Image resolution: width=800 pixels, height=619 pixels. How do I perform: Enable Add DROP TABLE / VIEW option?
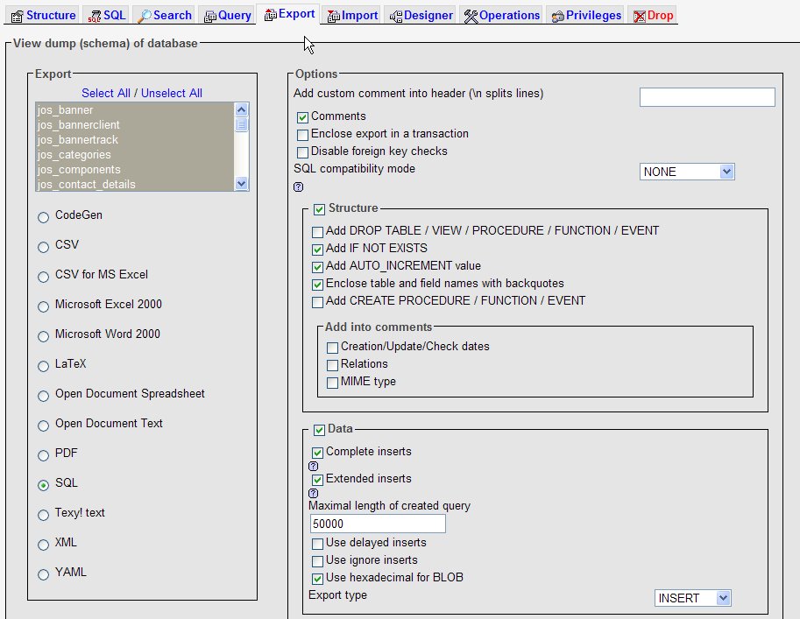tap(317, 233)
